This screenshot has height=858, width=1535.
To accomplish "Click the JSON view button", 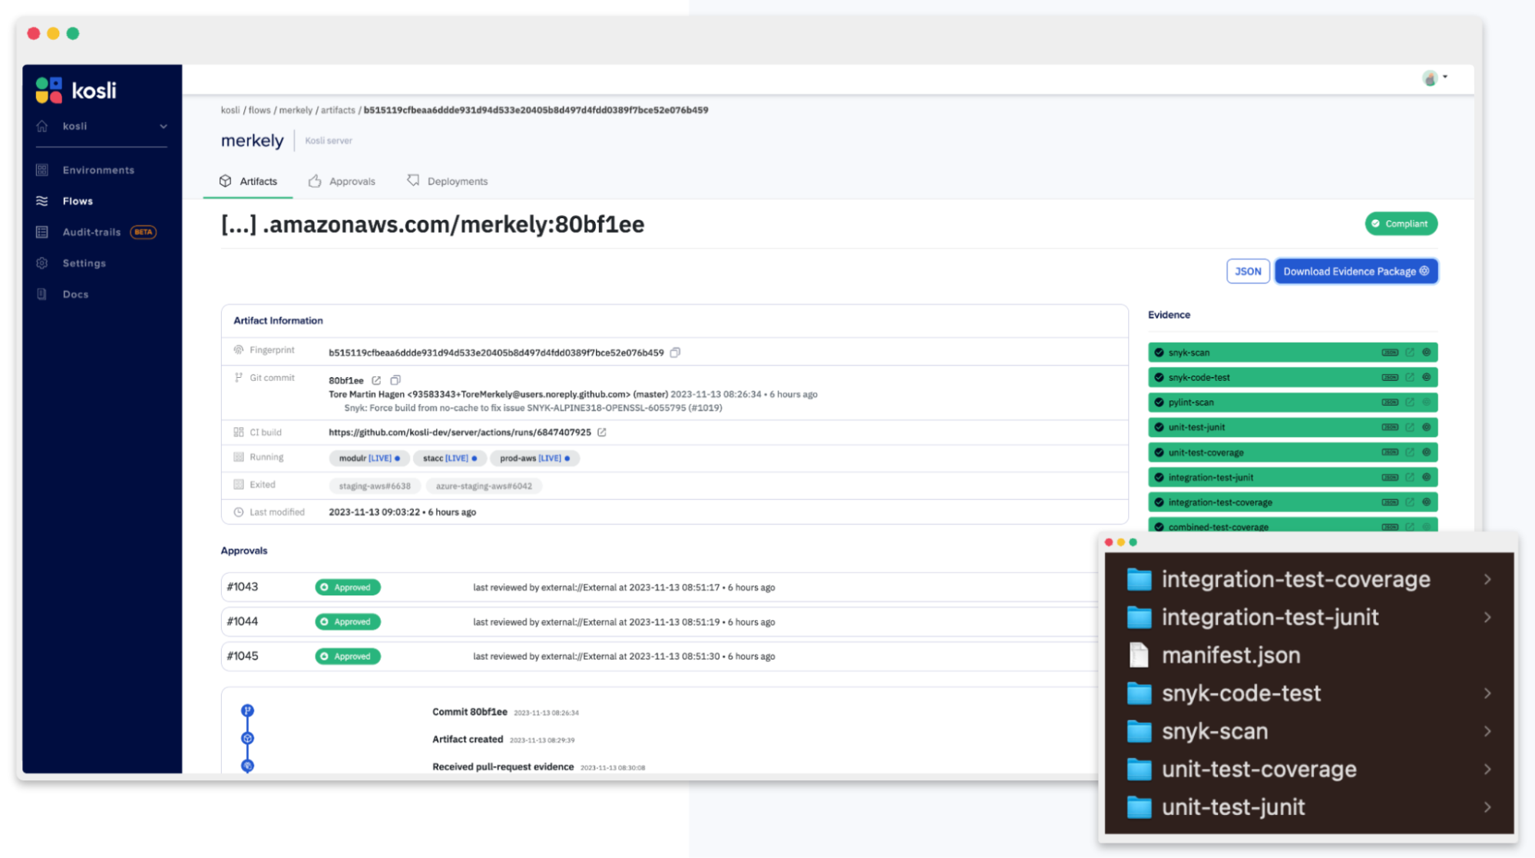I will pyautogui.click(x=1247, y=271).
